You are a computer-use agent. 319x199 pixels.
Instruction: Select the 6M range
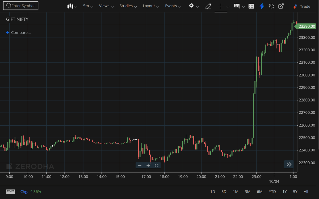point(260,192)
